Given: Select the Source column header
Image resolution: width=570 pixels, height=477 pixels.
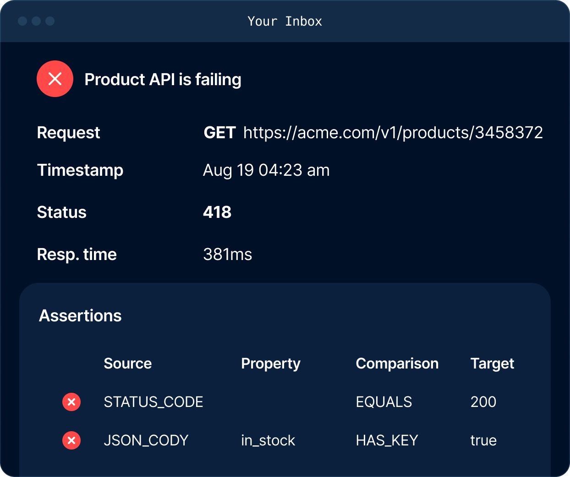Looking at the screenshot, I should [127, 363].
